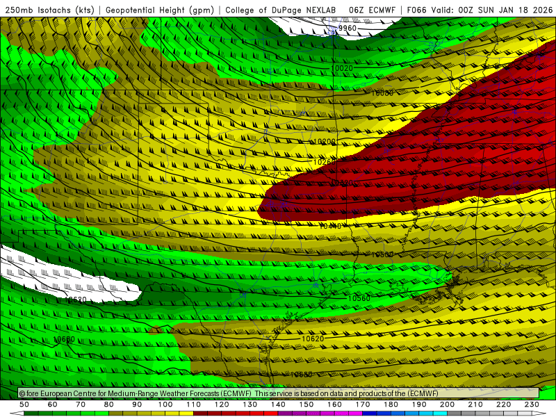
Task: Click the 10080 height contour label
Action: pos(382,93)
